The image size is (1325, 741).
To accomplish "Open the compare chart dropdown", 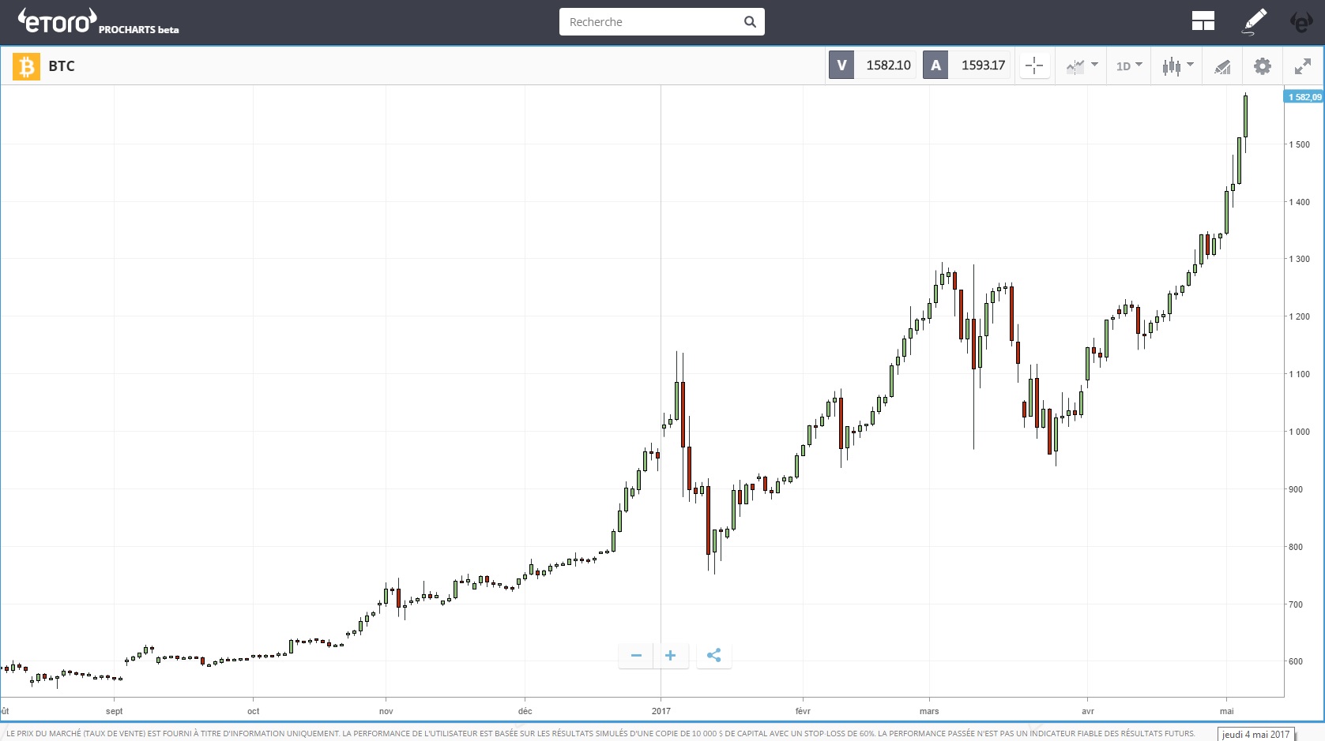I will pos(1082,66).
